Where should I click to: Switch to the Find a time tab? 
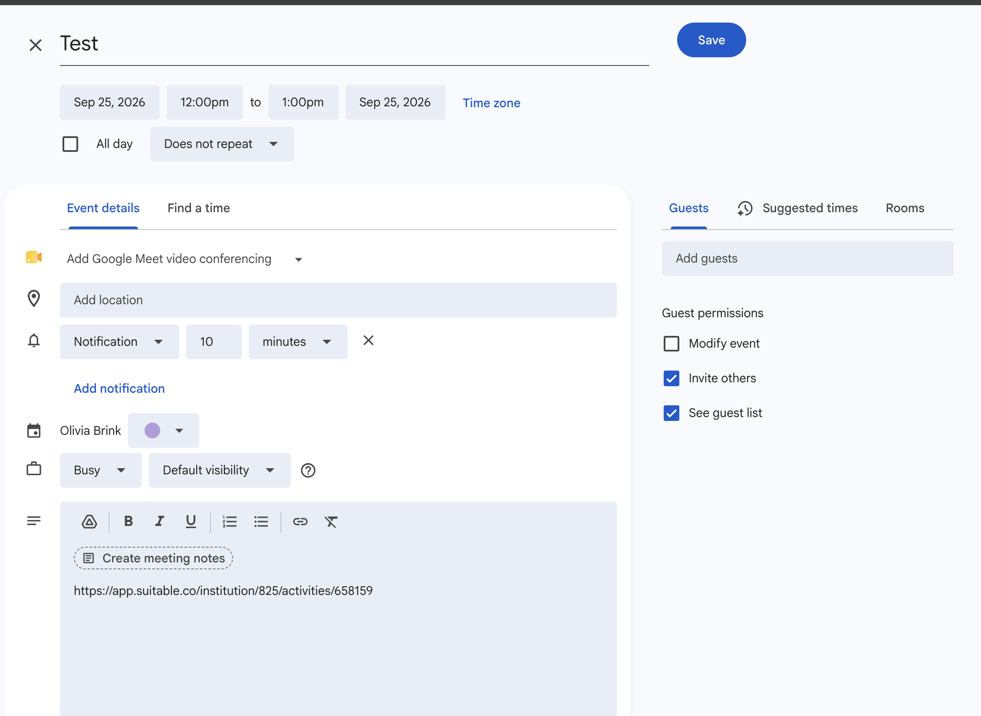tap(199, 208)
